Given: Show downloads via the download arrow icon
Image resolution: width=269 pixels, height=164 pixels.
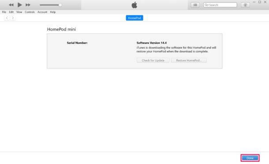Looking at the screenshot, I should pyautogui.click(x=245, y=5).
